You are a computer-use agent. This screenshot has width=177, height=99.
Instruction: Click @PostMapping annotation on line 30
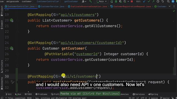pos(40,76)
